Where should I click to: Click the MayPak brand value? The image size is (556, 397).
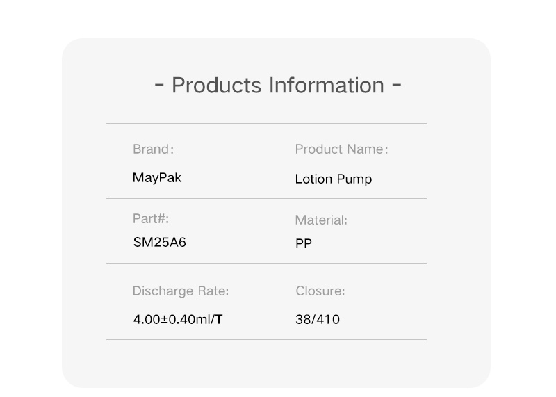click(x=157, y=178)
